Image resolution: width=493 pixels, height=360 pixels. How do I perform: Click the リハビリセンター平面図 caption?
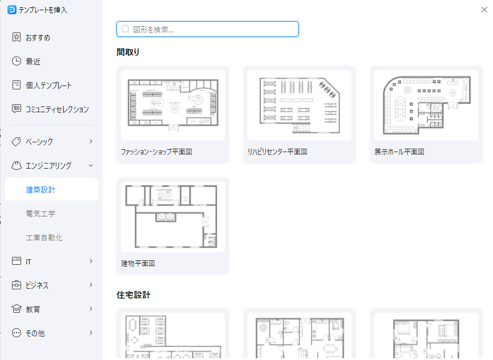point(278,152)
